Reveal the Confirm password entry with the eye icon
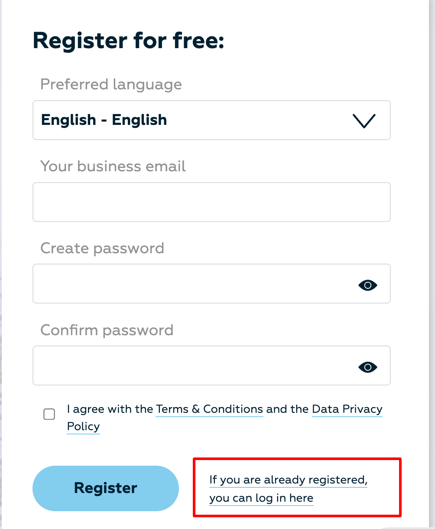 (x=368, y=367)
